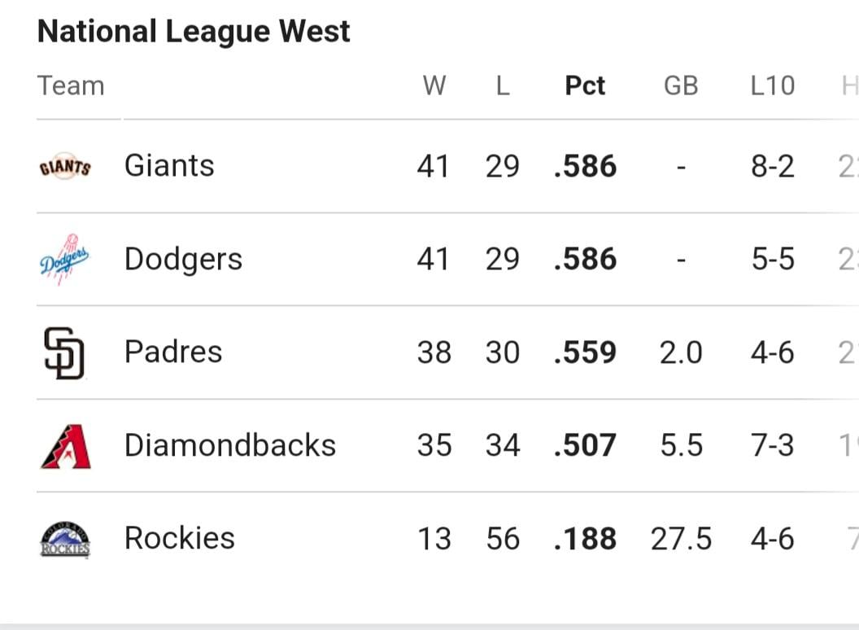This screenshot has width=859, height=630.
Task: Click the Team column header
Action: [71, 85]
